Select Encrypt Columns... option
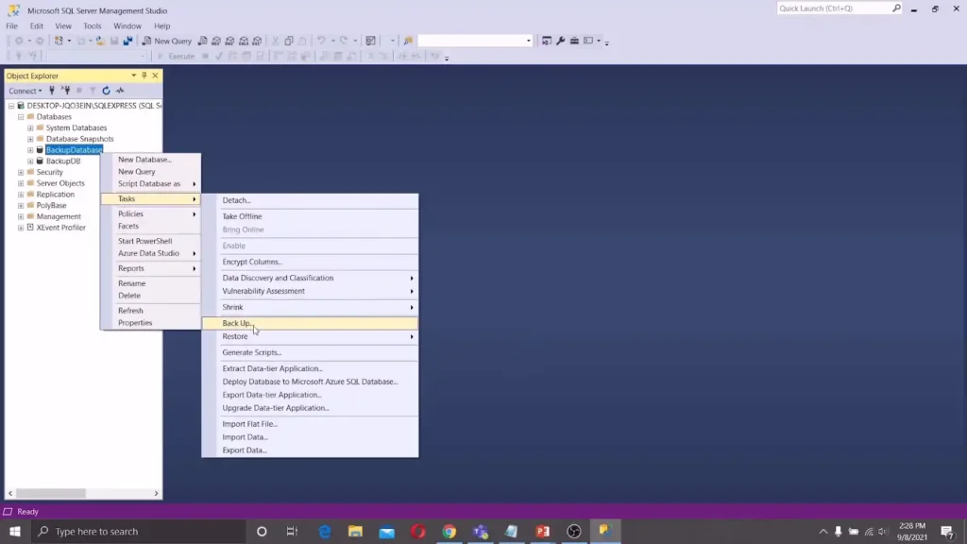The height and width of the screenshot is (544, 967). [x=310, y=262]
